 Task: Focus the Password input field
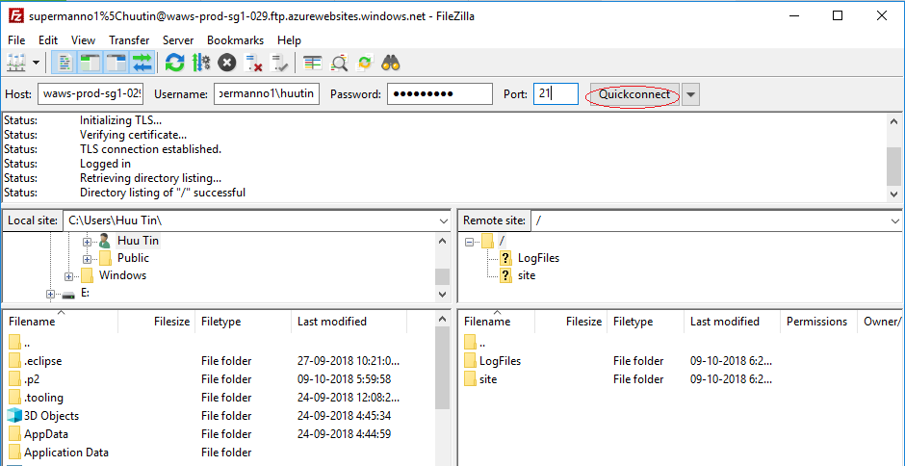coord(439,94)
